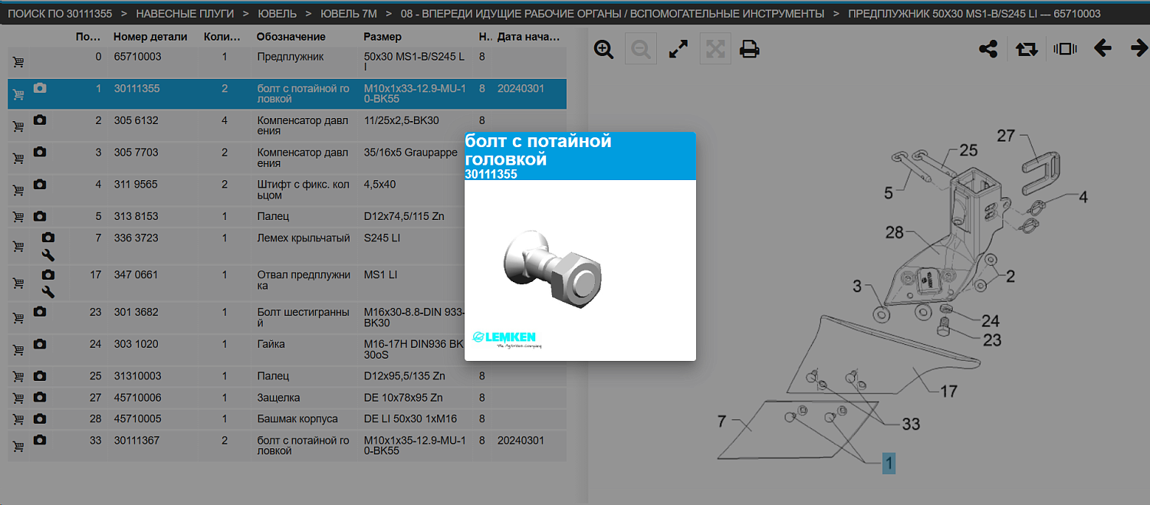Viewport: 1150px width, 505px height.
Task: Click callout number 1 in diagram
Action: (889, 463)
